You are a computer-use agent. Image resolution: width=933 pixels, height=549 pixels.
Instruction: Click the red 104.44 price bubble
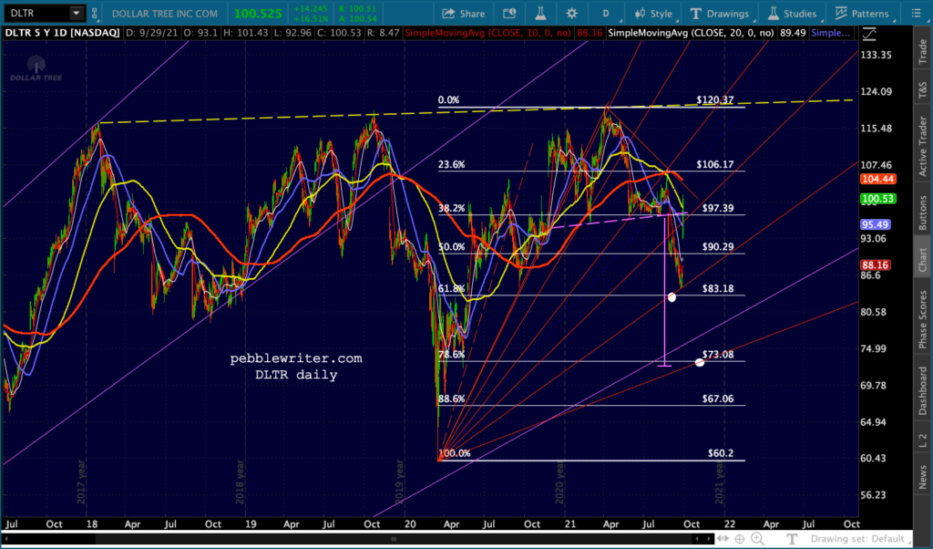pyautogui.click(x=877, y=180)
